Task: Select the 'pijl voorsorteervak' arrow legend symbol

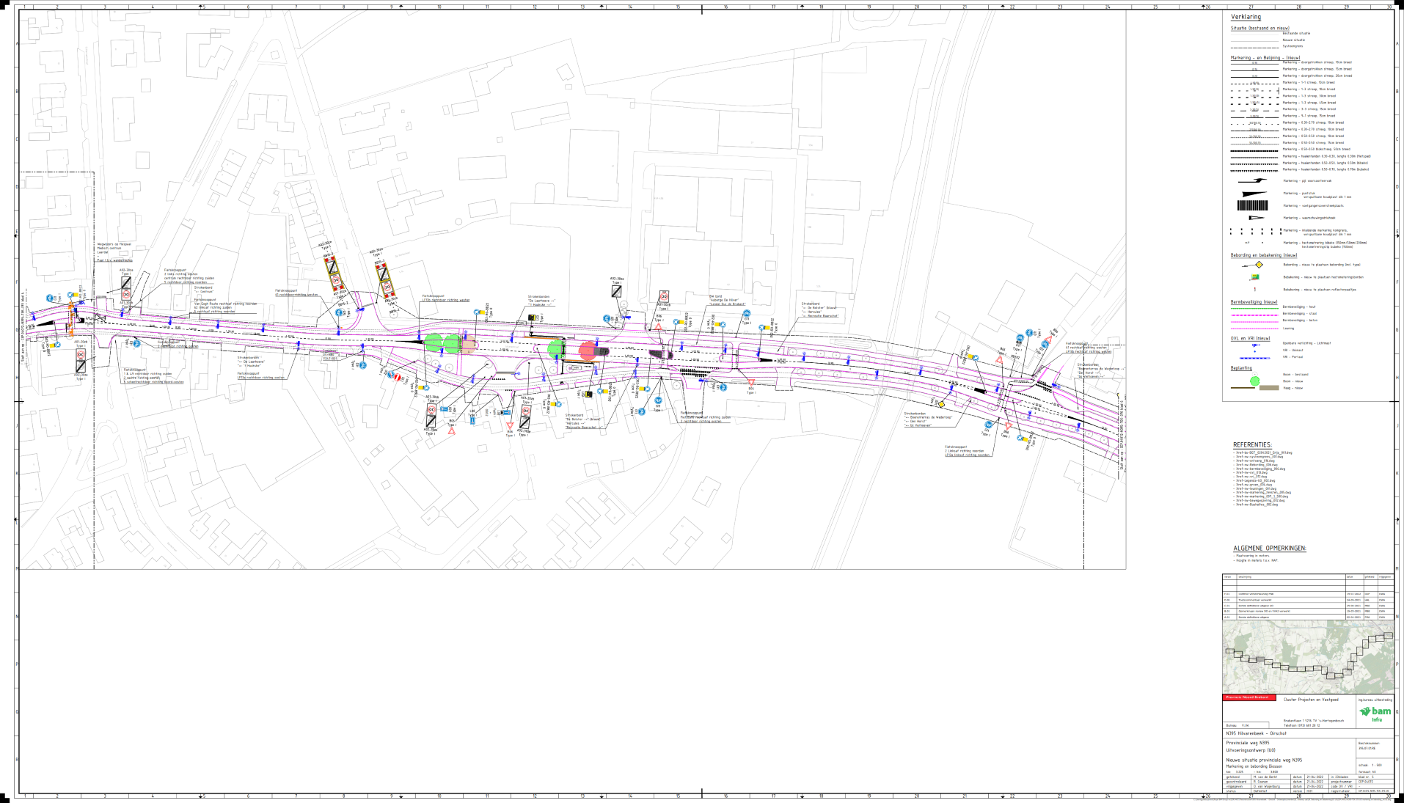Action: [1252, 180]
